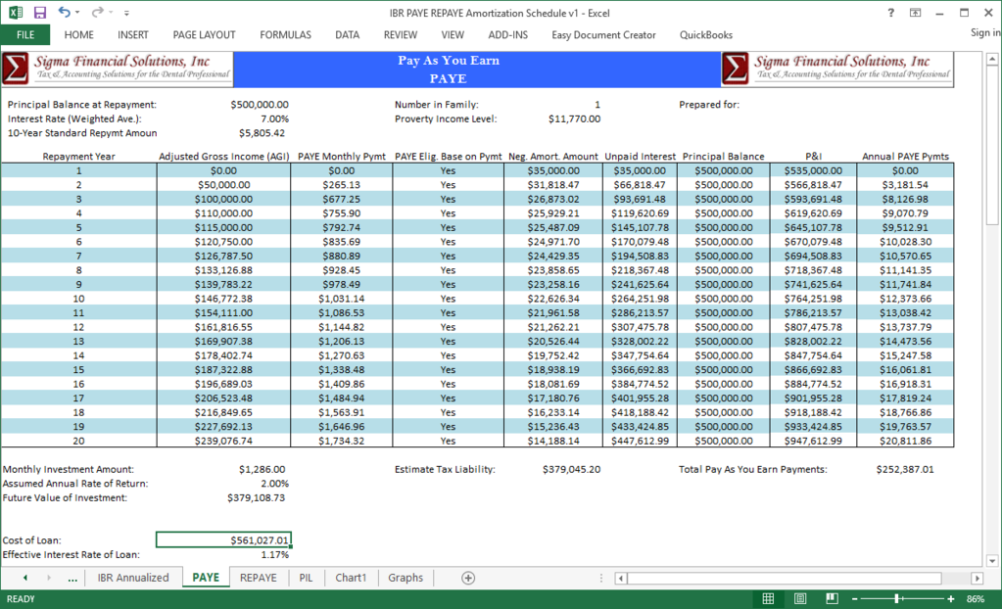
Task: Select the year 20 AGI cell $239,076.74
Action: [x=223, y=441]
